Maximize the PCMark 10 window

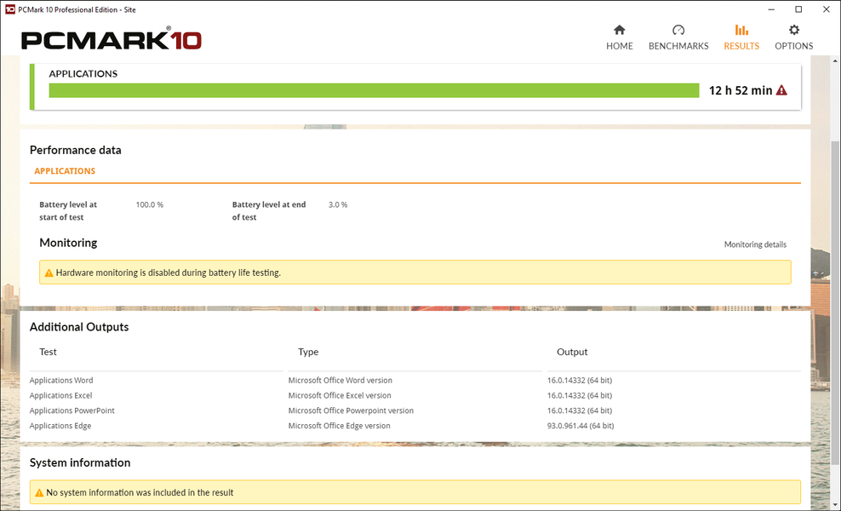click(798, 9)
